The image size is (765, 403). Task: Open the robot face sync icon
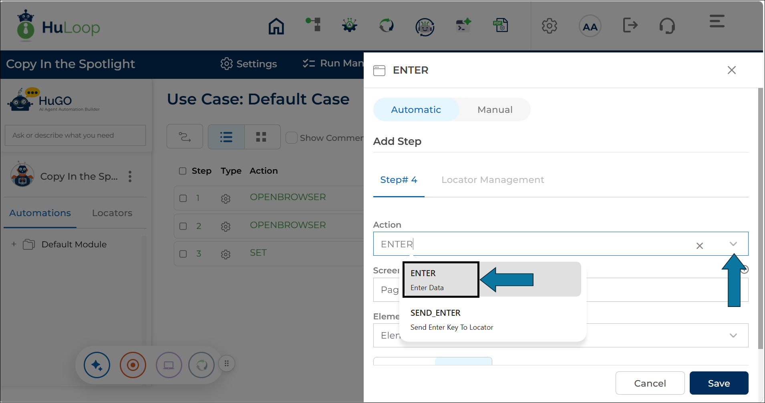click(x=425, y=27)
